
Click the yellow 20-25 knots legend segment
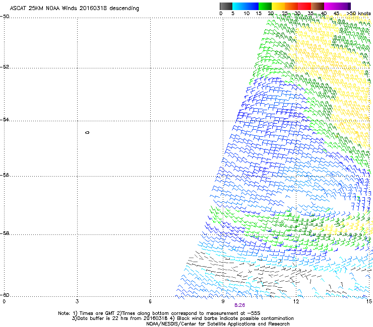[x=278, y=6]
